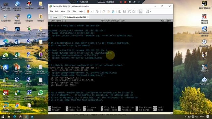Open the snapshot manager icon
212x119 pixels.
(x=113, y=11)
